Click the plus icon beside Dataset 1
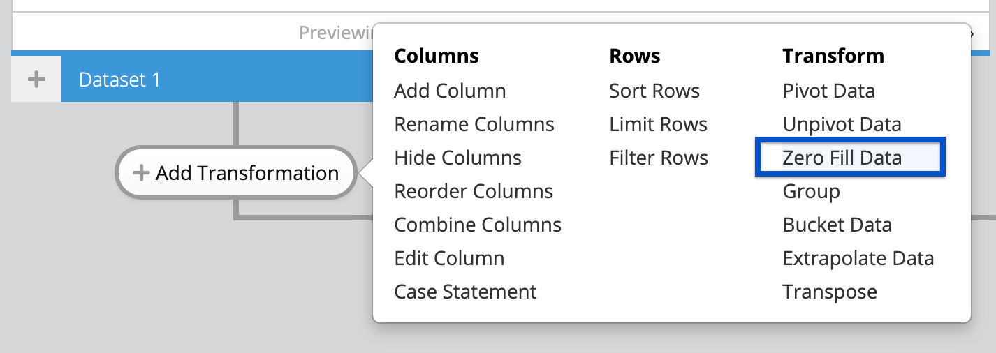The height and width of the screenshot is (353, 996). [36, 80]
